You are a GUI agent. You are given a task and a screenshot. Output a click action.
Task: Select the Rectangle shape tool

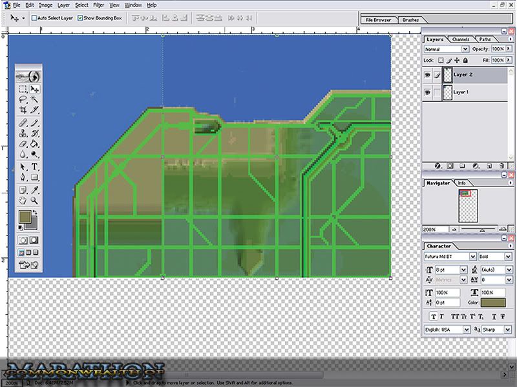34,177
